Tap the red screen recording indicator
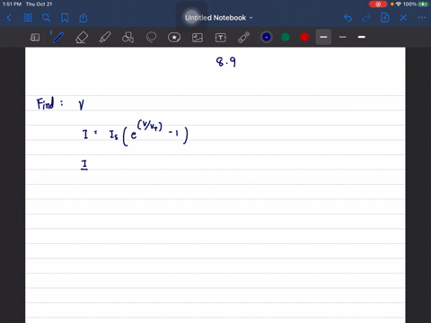The image size is (431, 323). [x=378, y=4]
